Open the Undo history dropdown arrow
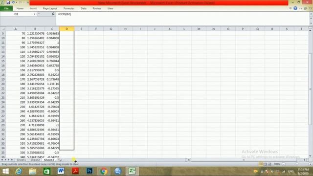This screenshot has width=313, height=176. click(16, 2)
